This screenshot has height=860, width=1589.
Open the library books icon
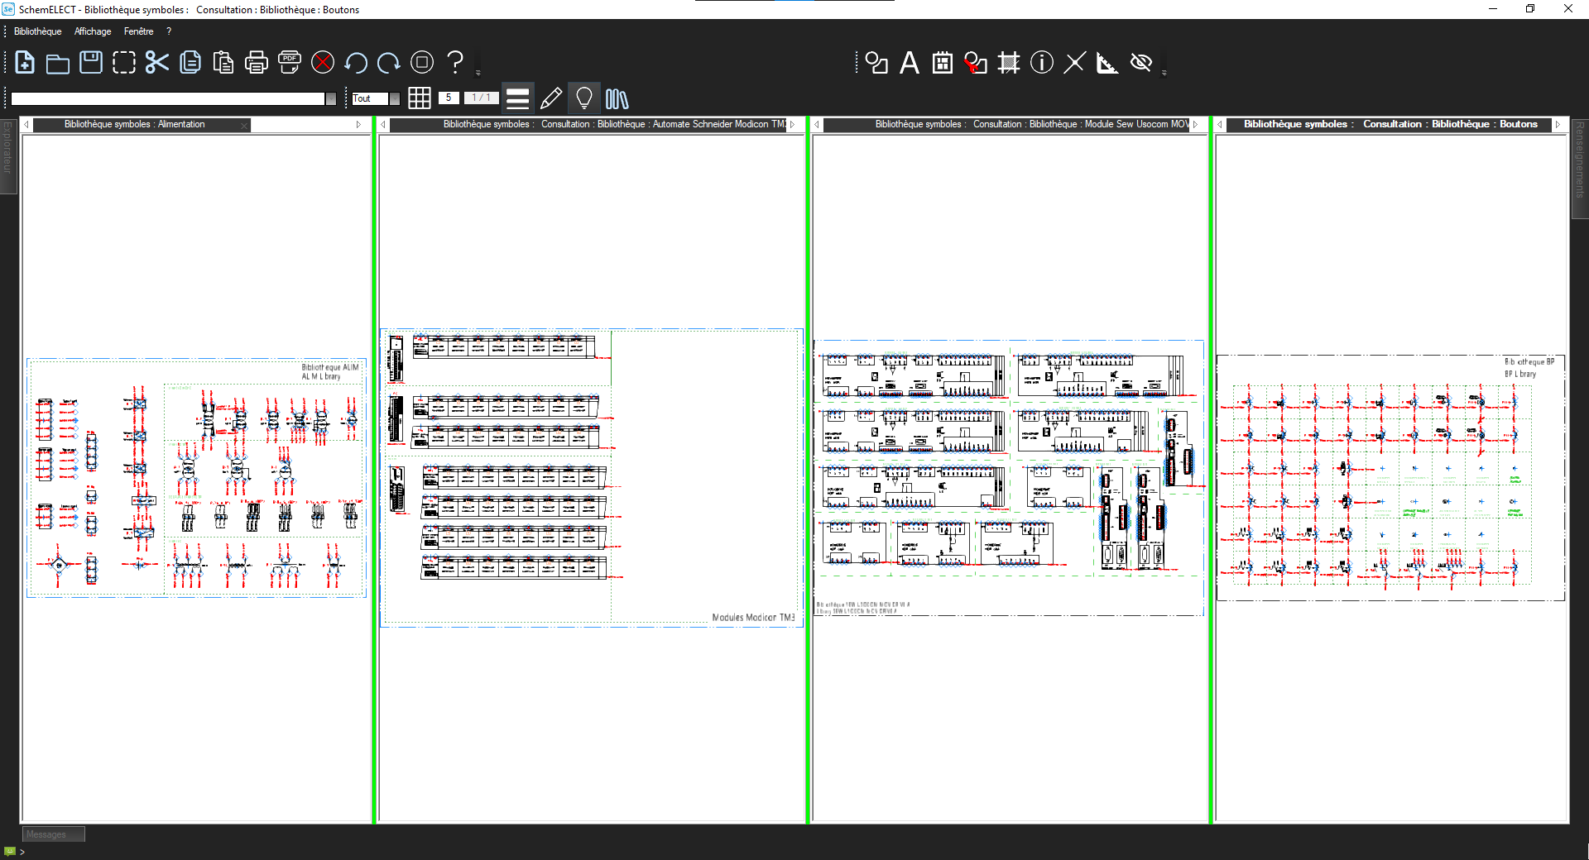617,99
